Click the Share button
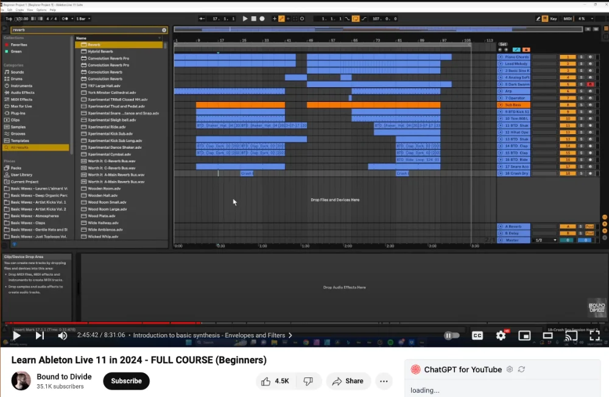Viewport: 609px width, 397px height. pyautogui.click(x=348, y=381)
